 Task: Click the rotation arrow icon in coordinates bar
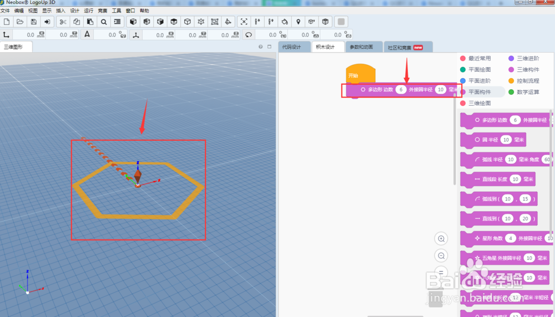(x=249, y=34)
